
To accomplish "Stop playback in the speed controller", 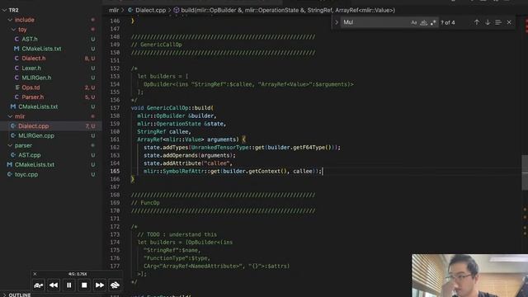I will click(84, 285).
